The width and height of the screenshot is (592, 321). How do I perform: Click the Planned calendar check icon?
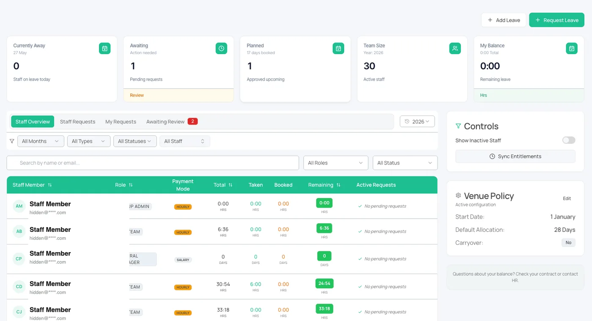click(x=338, y=48)
